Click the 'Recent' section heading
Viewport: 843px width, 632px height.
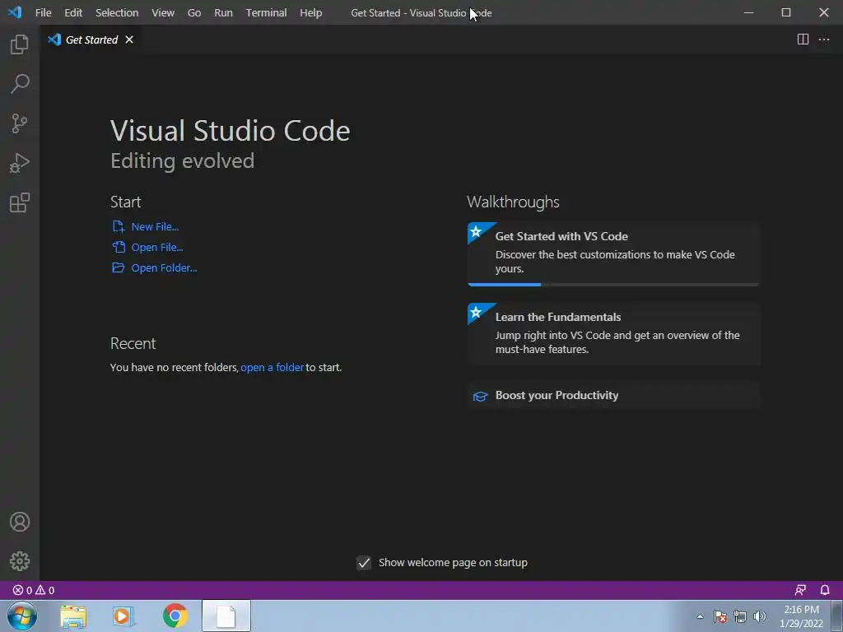[x=133, y=343]
